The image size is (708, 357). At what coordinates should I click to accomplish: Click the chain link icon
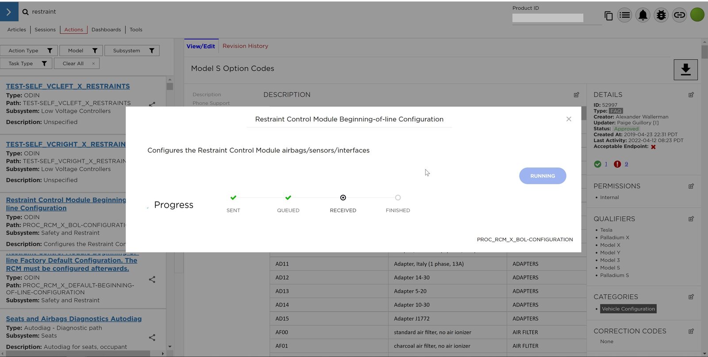pyautogui.click(x=679, y=15)
